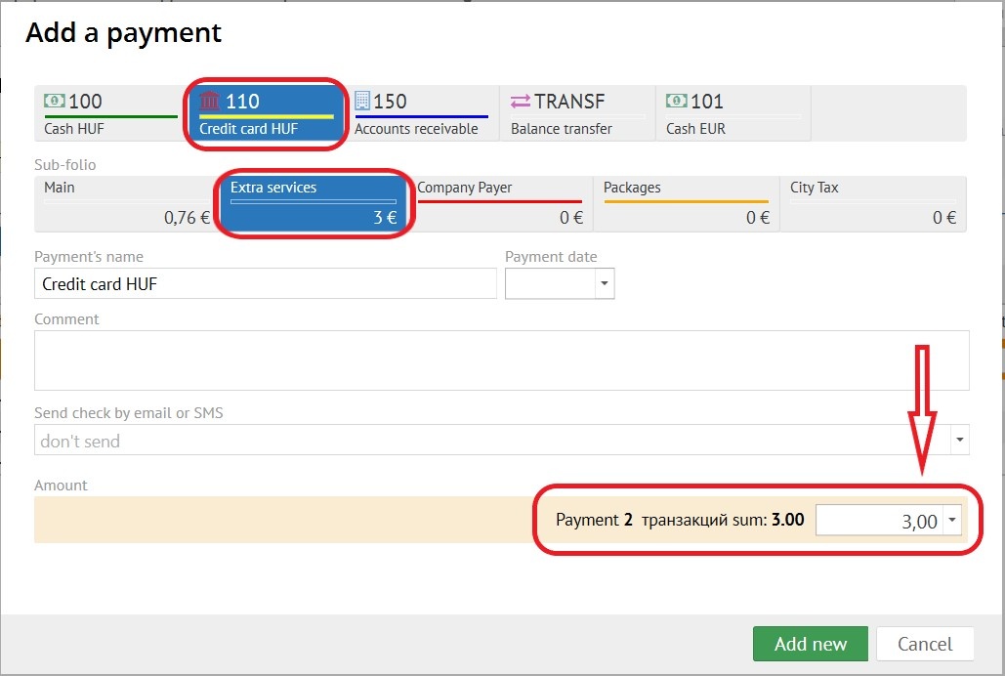The width and height of the screenshot is (1005, 676).
Task: Select the Packages sub-folio
Action: [x=687, y=204]
